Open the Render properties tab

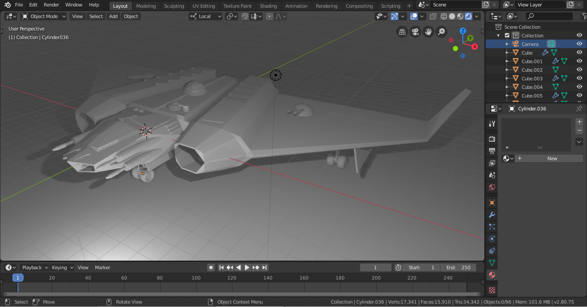click(x=492, y=139)
